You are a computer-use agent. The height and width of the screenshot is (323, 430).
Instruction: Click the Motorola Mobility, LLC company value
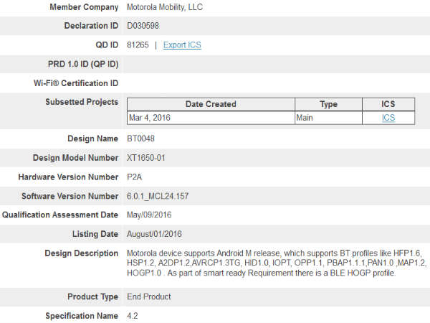pyautogui.click(x=173, y=7)
